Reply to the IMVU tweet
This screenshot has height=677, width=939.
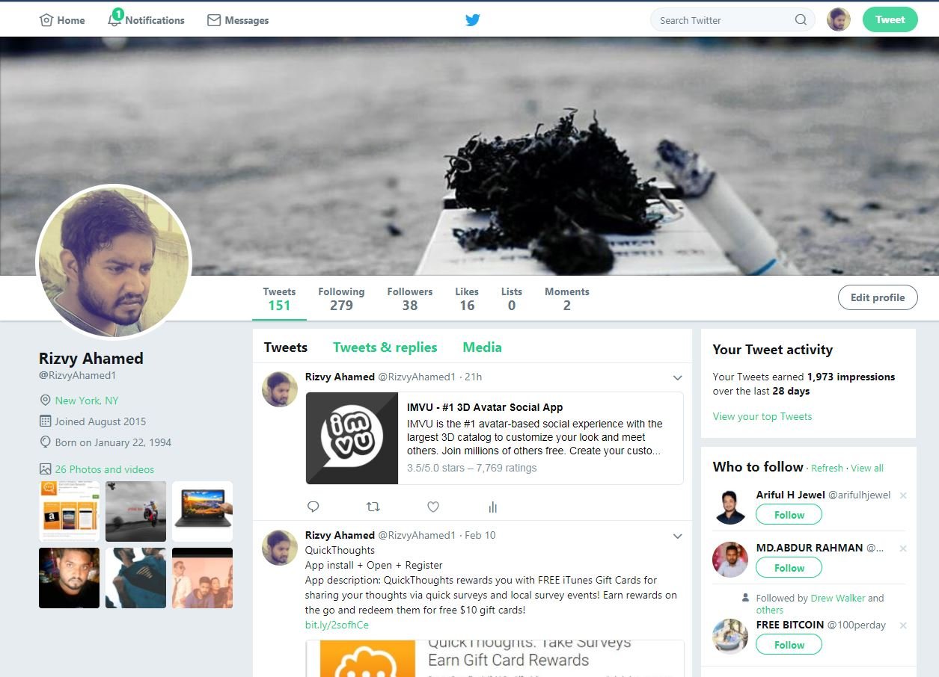point(313,507)
